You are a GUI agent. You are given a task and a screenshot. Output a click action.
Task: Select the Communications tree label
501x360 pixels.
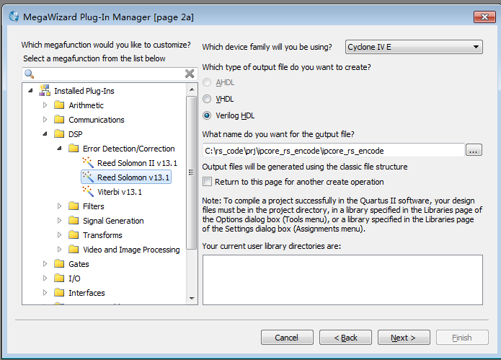[x=97, y=120]
